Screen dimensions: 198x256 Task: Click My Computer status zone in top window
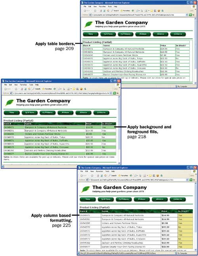tap(181, 86)
